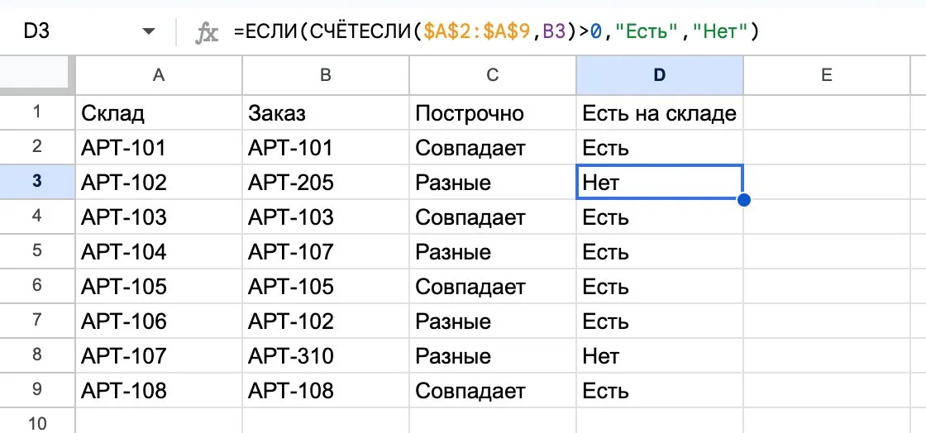Select row 4 header

[x=37, y=216]
